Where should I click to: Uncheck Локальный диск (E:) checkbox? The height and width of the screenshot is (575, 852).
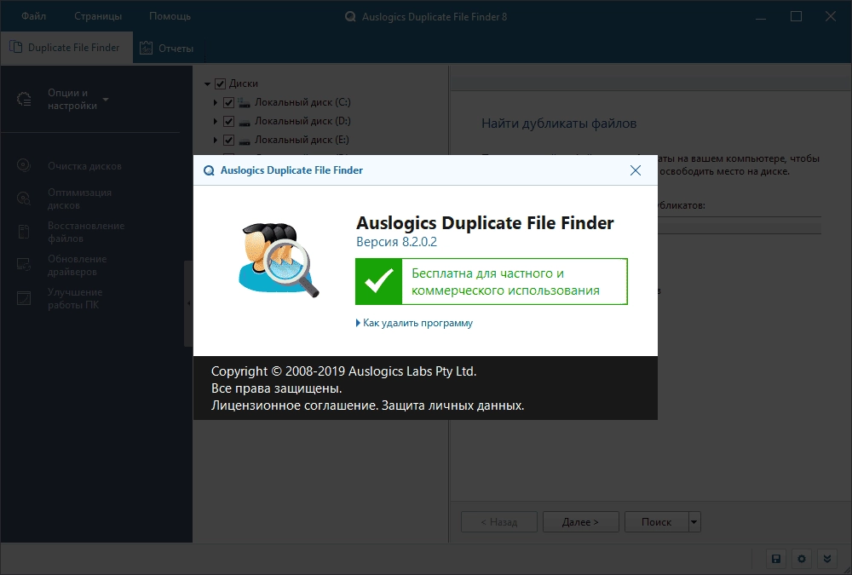click(x=228, y=141)
